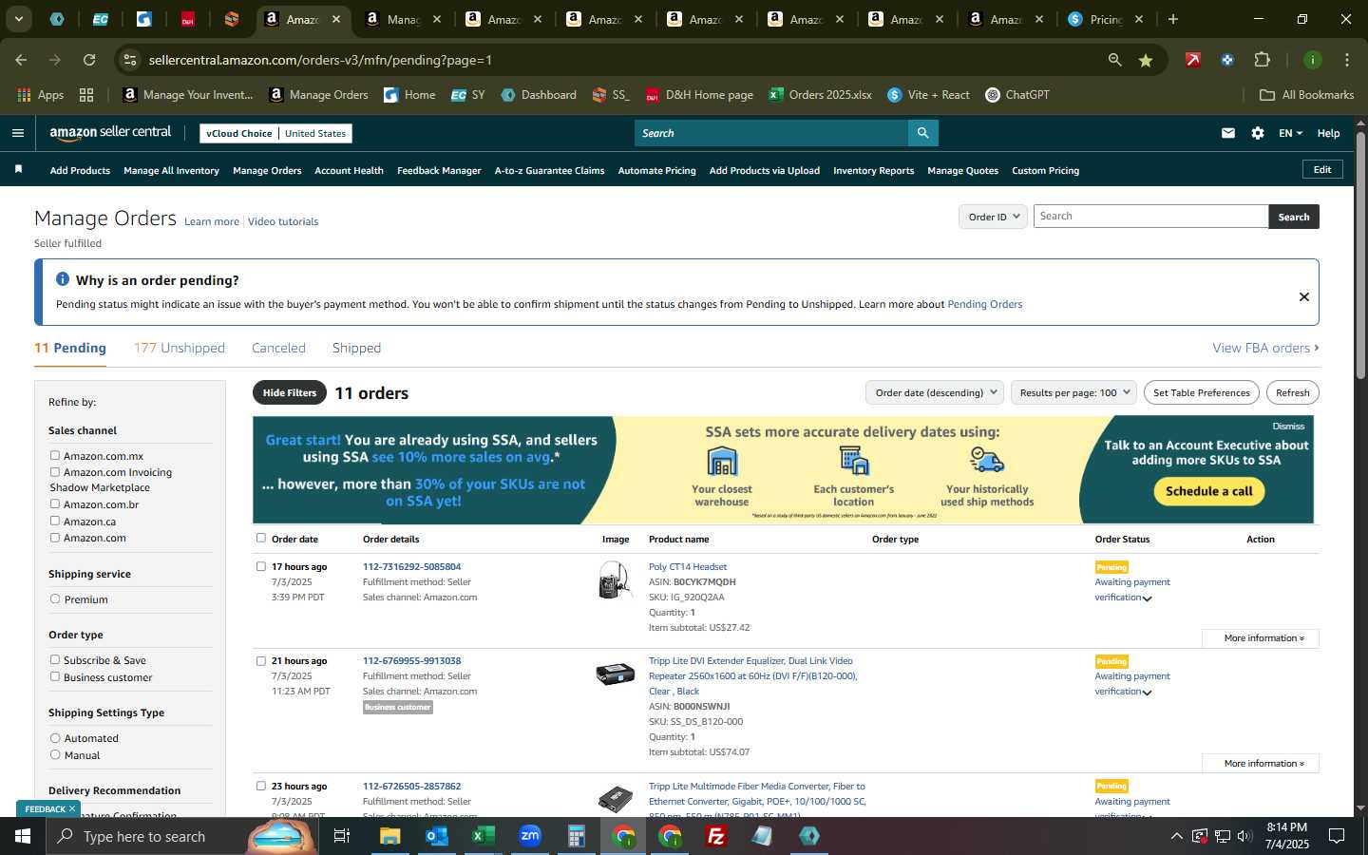
Task: Open FileZilla from the taskbar
Action: point(716,836)
